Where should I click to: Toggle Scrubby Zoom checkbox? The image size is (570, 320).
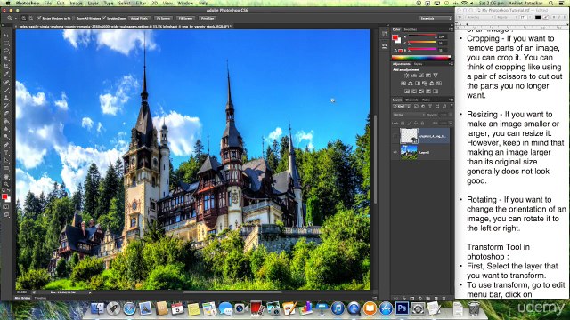click(x=104, y=18)
